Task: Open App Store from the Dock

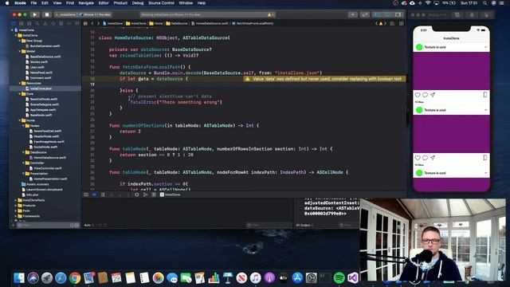Action: coord(297,278)
